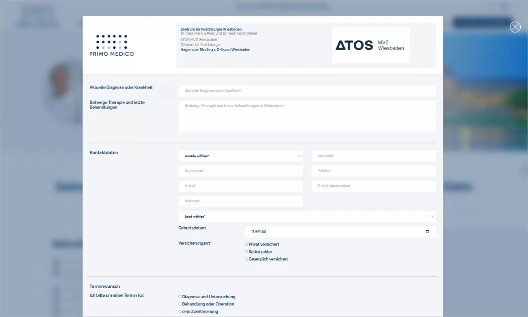Viewport: 528px width, 317px height.
Task: Focus the Bisherige Therapie text area
Action: [307, 116]
